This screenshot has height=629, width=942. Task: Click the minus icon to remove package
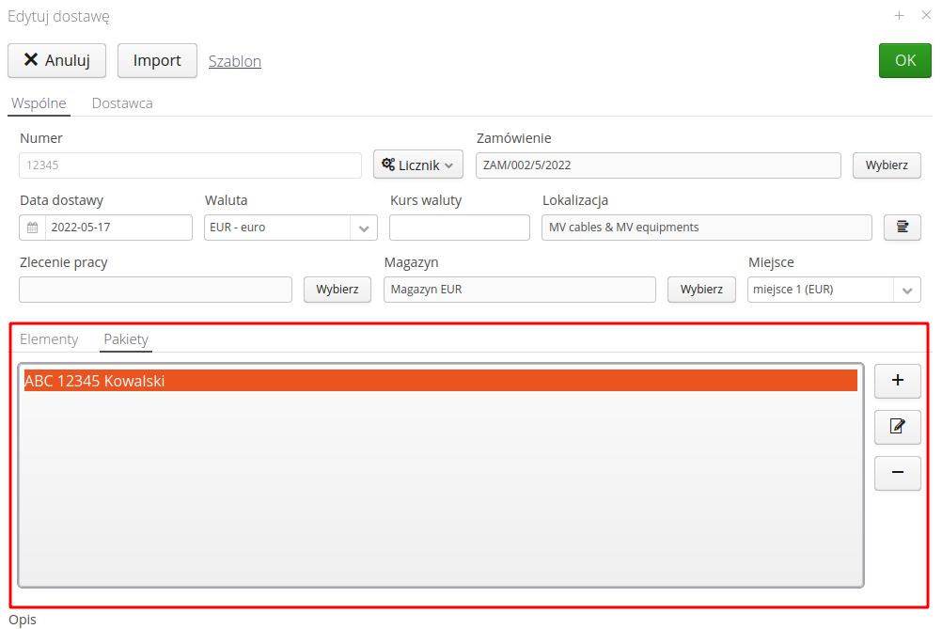[x=897, y=473]
